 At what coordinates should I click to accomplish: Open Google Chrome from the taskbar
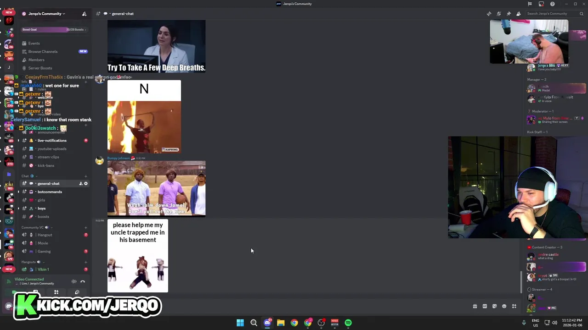click(294, 323)
